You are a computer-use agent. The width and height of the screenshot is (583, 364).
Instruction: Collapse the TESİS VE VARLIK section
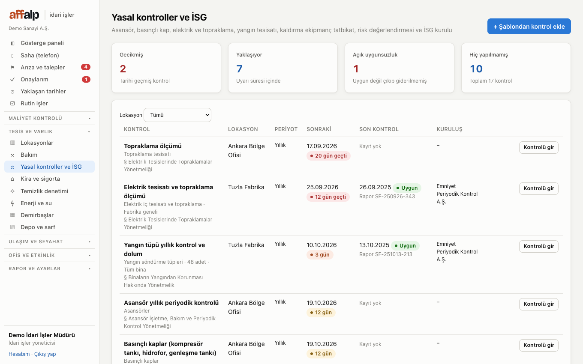(x=49, y=131)
